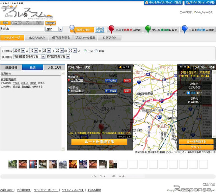Click オールクリア button
216x196 pixels.
click(124, 137)
